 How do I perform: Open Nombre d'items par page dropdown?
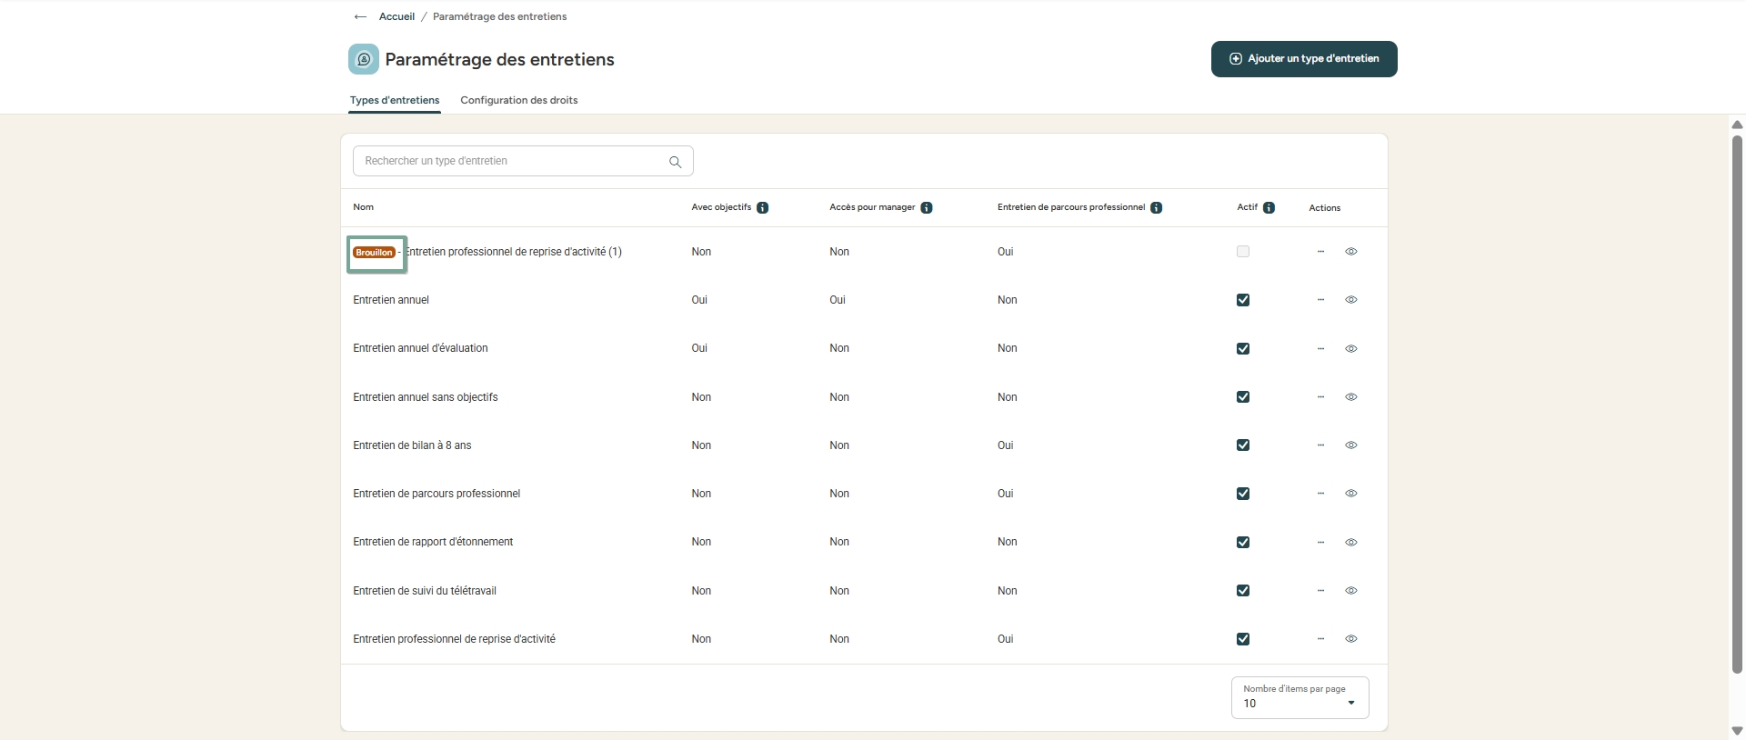1299,698
